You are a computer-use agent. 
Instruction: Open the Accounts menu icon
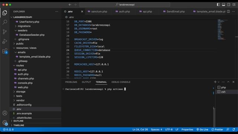point(5,113)
